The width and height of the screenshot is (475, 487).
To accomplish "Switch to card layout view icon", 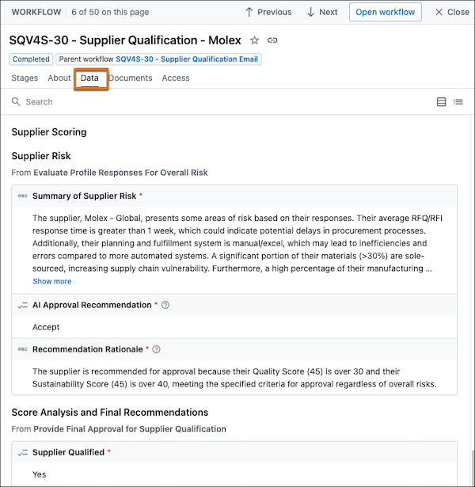I will [x=441, y=102].
